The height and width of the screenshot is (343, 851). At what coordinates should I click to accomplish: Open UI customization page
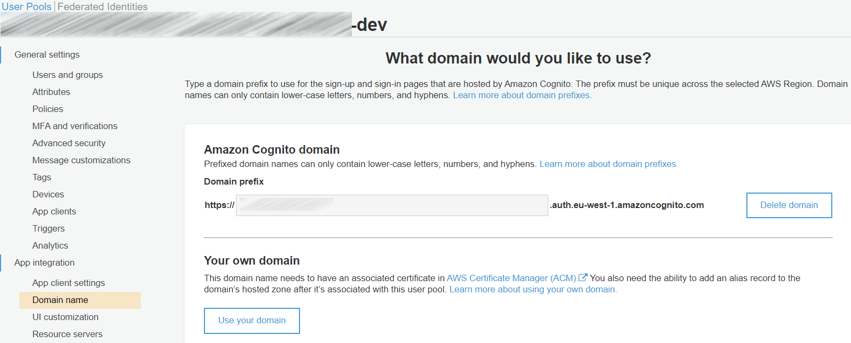click(65, 317)
